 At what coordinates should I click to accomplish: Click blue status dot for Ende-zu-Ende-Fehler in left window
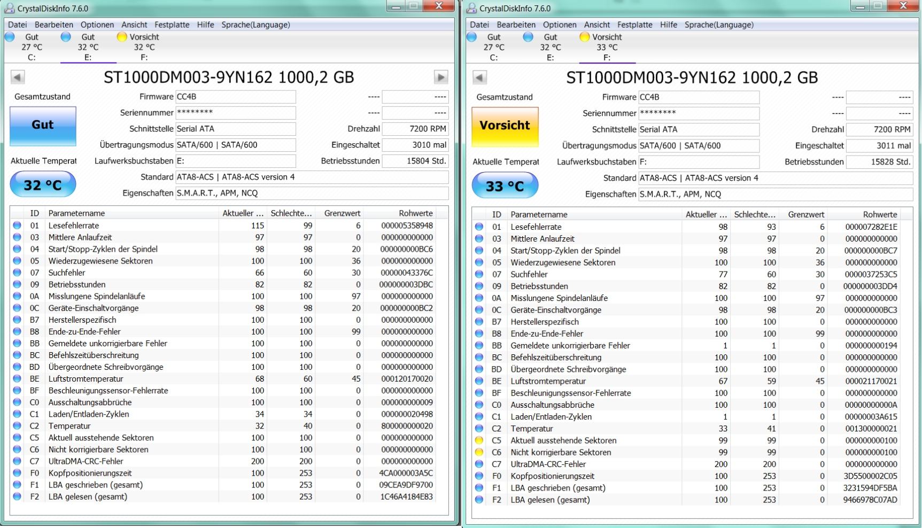pos(17,332)
